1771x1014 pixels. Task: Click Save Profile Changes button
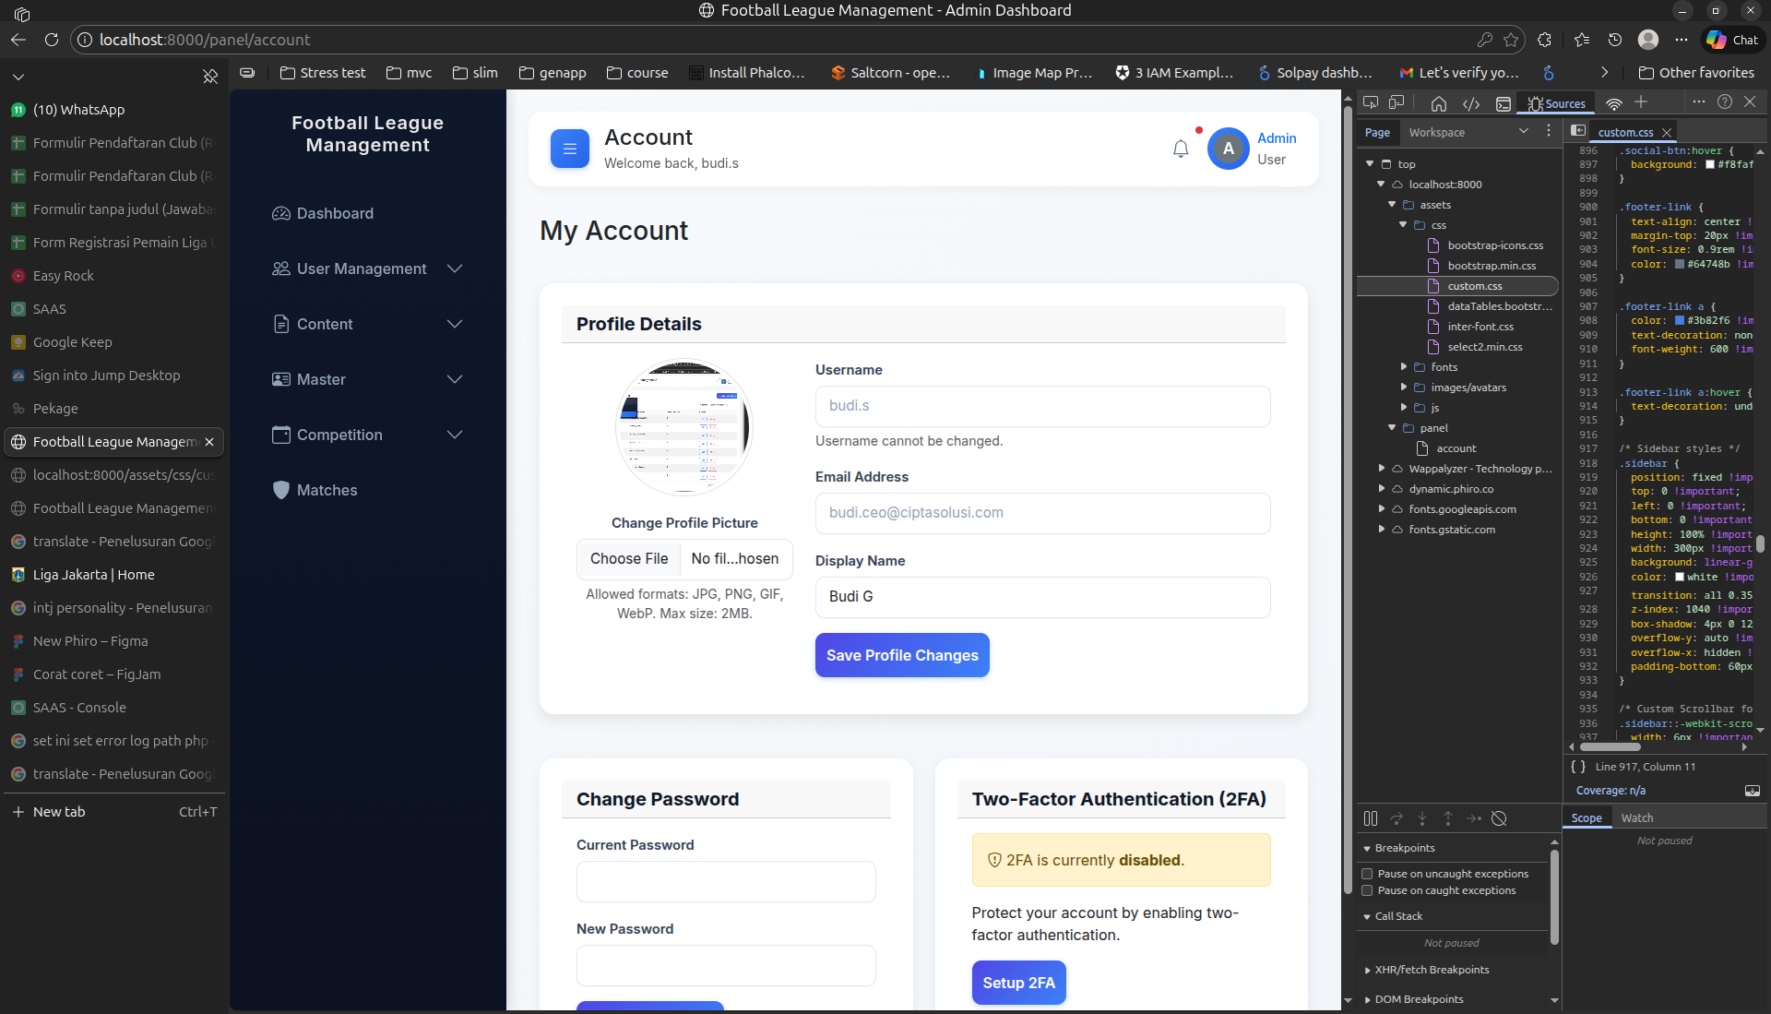pos(901,655)
